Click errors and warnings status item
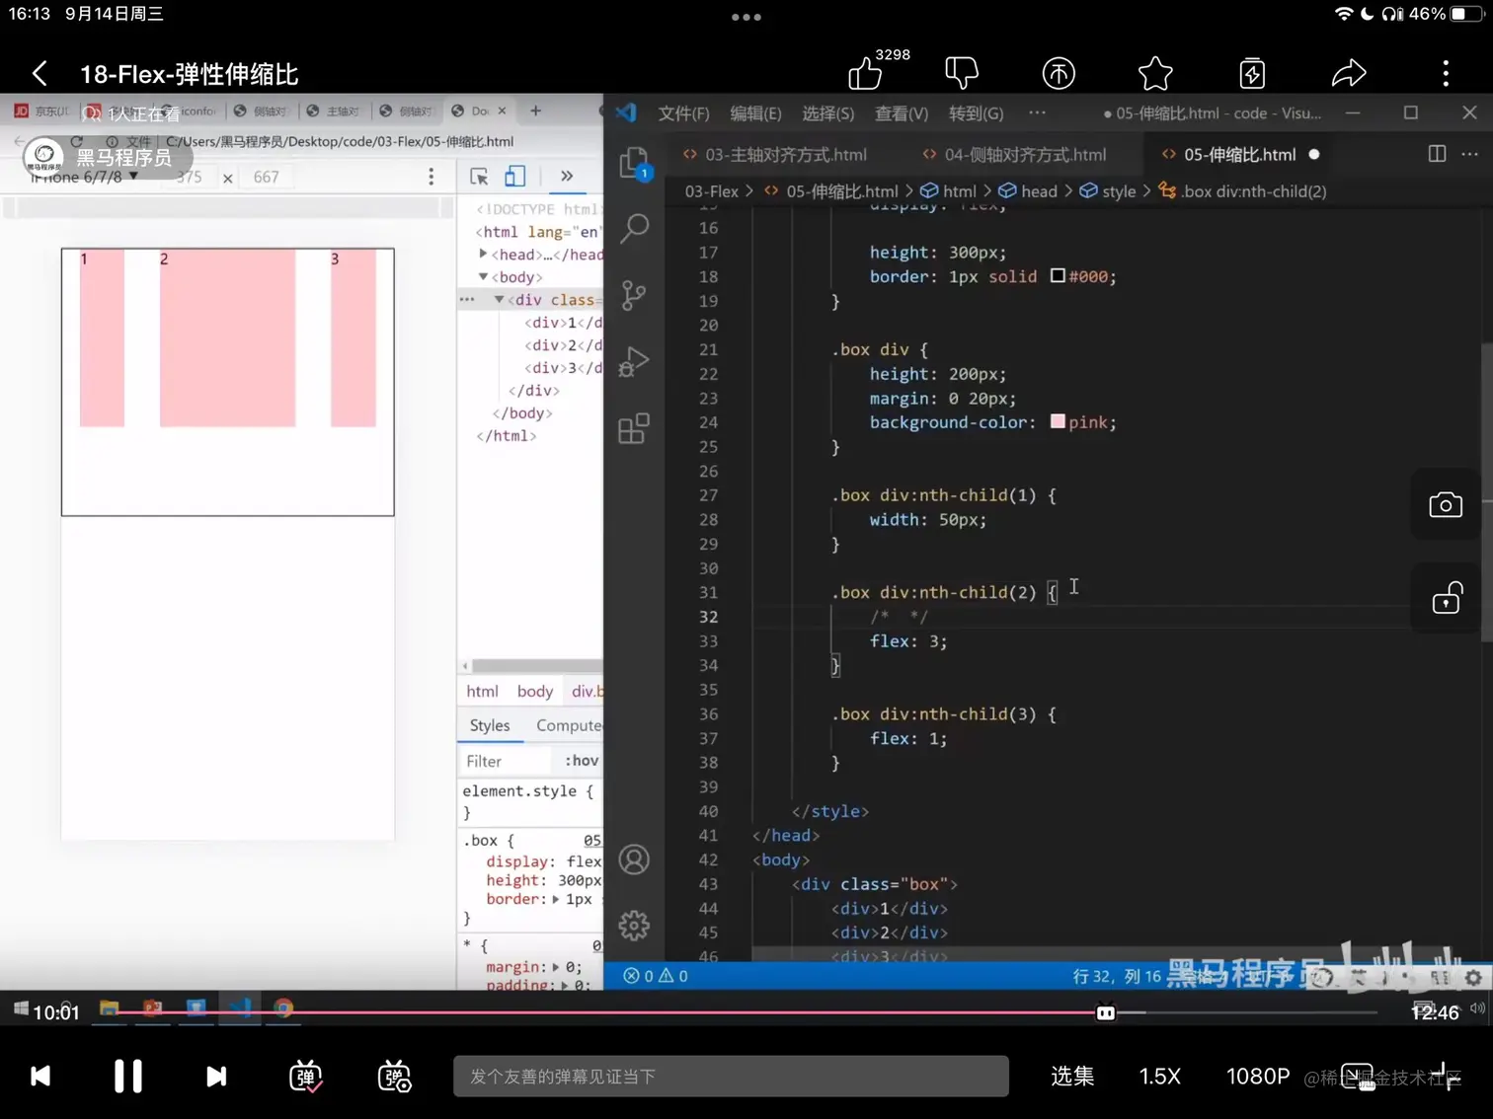Screen dimensions: 1493x1119 [x=656, y=976]
